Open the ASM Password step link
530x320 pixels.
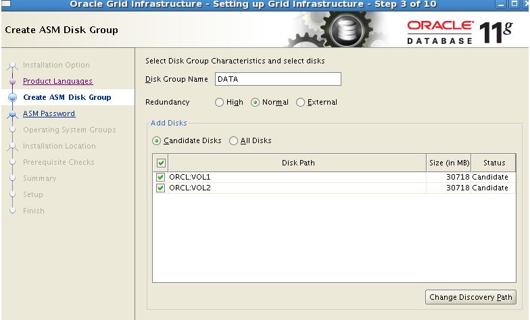point(49,113)
